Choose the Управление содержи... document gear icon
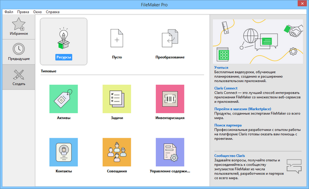 click(x=170, y=152)
